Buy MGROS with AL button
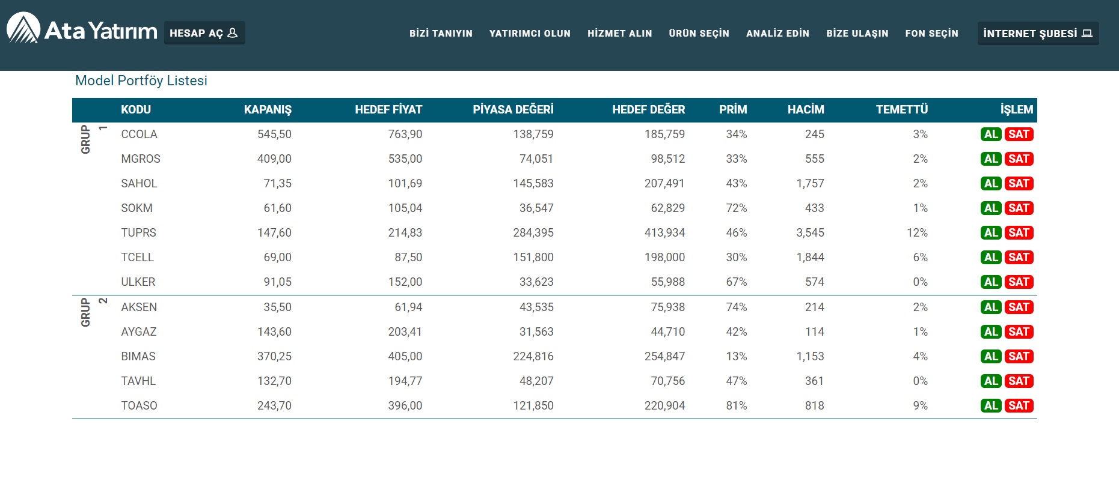The height and width of the screenshot is (478, 1119). click(x=991, y=159)
